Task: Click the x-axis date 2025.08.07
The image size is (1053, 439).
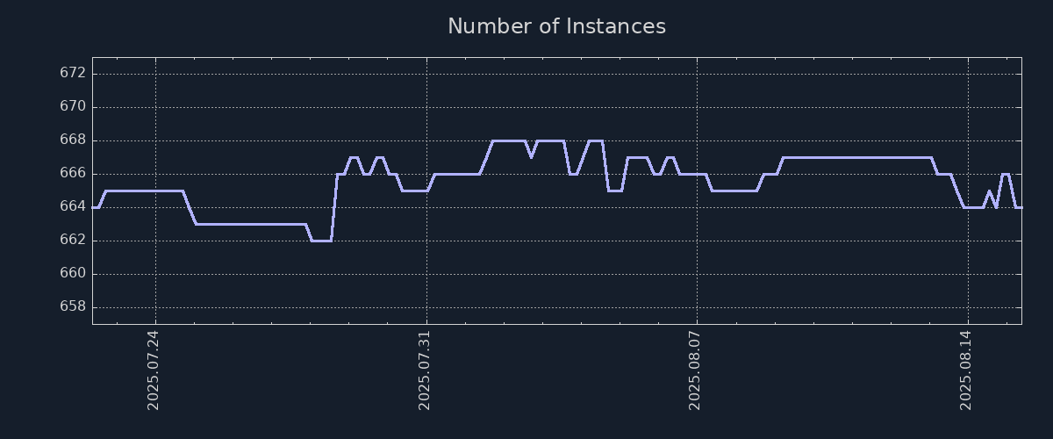Action: click(695, 370)
